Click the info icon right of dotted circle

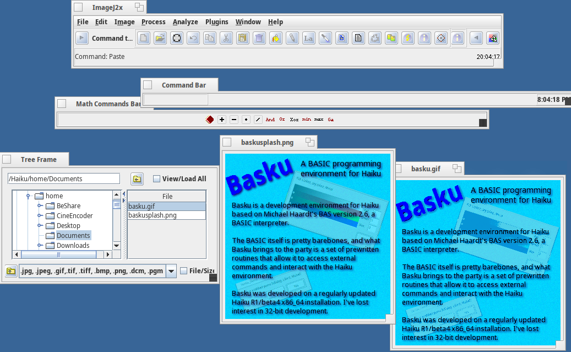point(458,38)
